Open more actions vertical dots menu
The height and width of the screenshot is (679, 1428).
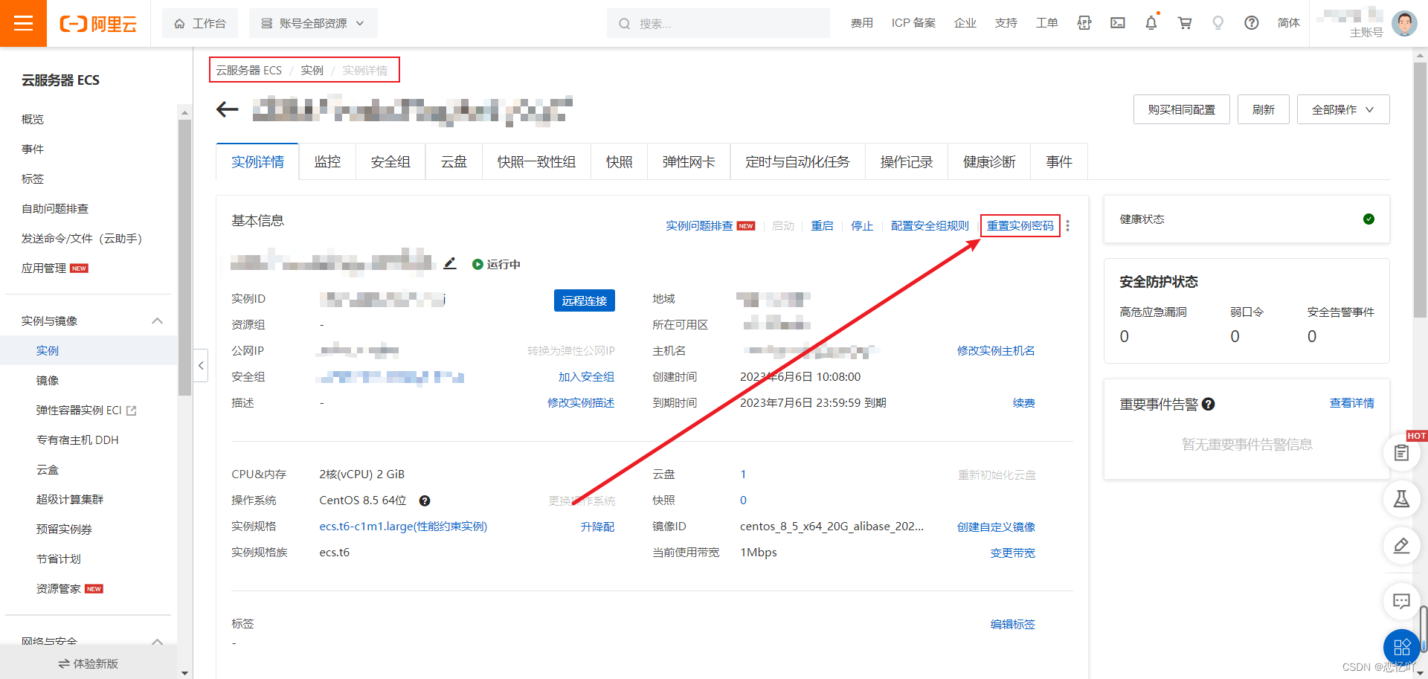(1068, 225)
